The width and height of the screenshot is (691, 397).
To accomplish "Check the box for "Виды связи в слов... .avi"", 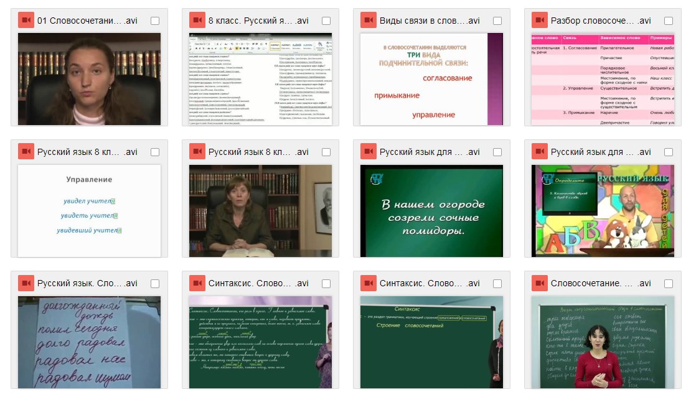I will [x=497, y=21].
